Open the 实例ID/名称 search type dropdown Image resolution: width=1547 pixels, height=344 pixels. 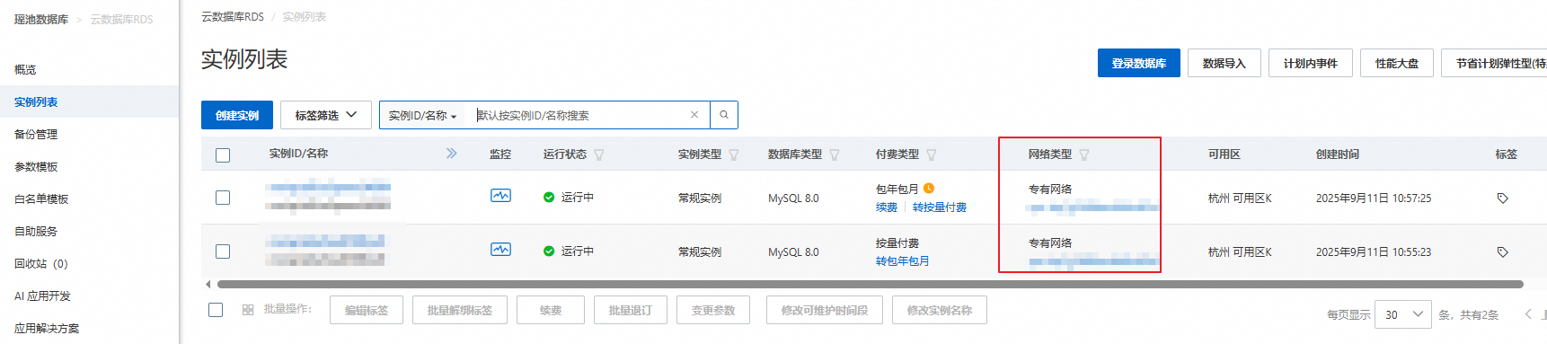[x=422, y=115]
